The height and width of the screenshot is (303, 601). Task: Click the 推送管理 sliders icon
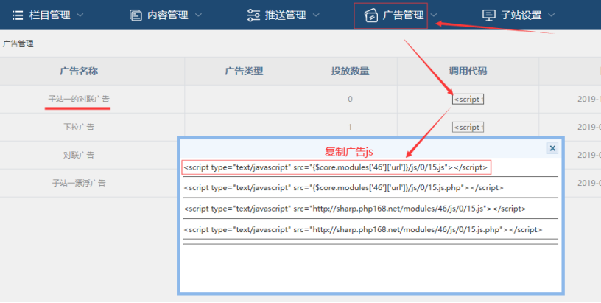point(253,15)
